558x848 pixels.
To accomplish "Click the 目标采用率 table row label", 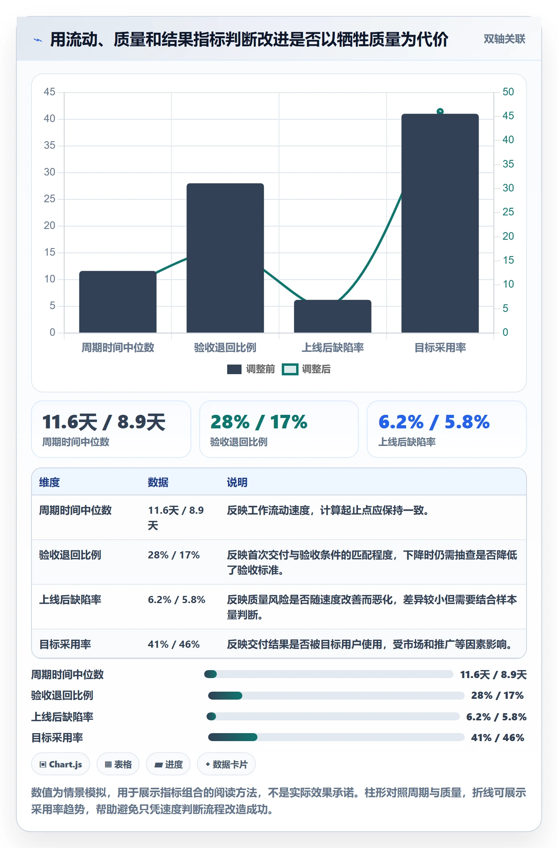I will [65, 645].
